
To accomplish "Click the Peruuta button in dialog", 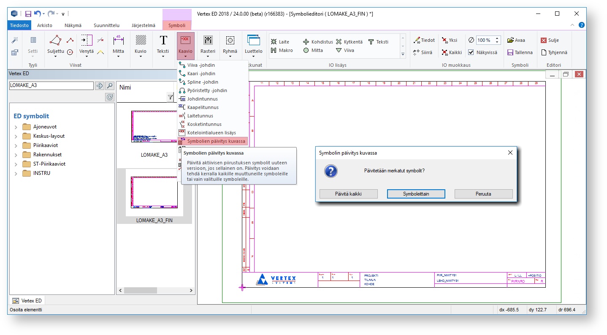I will [x=483, y=194].
